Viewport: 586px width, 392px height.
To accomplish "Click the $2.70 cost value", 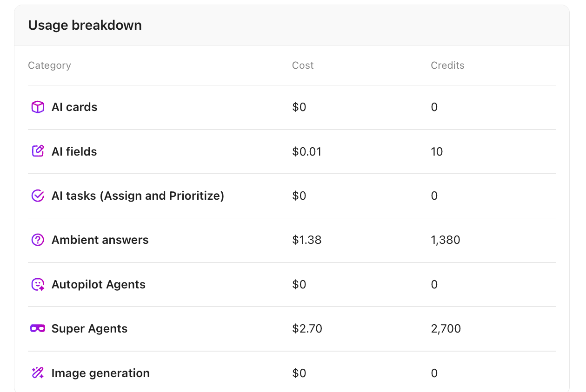I will click(307, 328).
